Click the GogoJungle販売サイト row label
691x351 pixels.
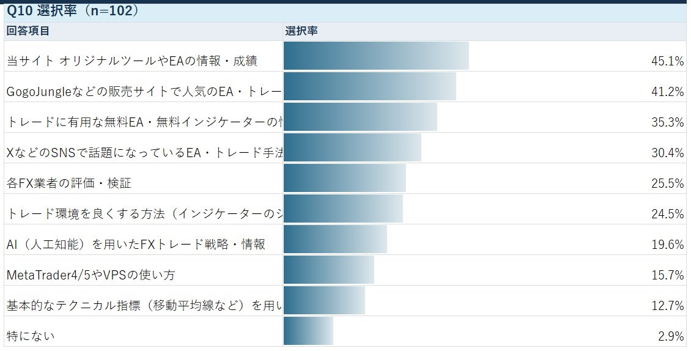(144, 92)
